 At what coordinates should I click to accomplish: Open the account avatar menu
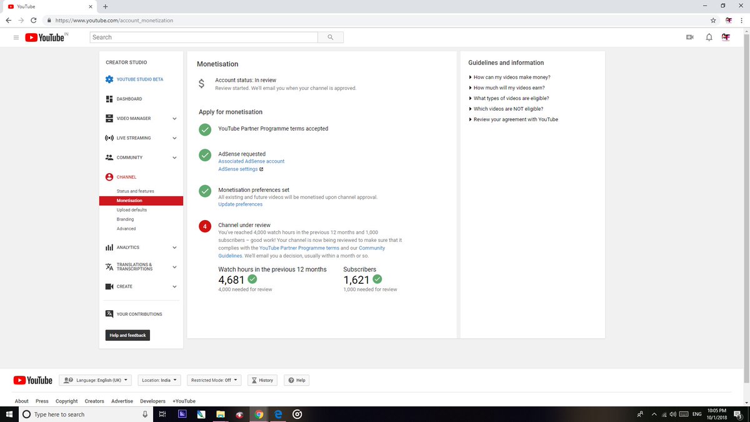point(726,38)
